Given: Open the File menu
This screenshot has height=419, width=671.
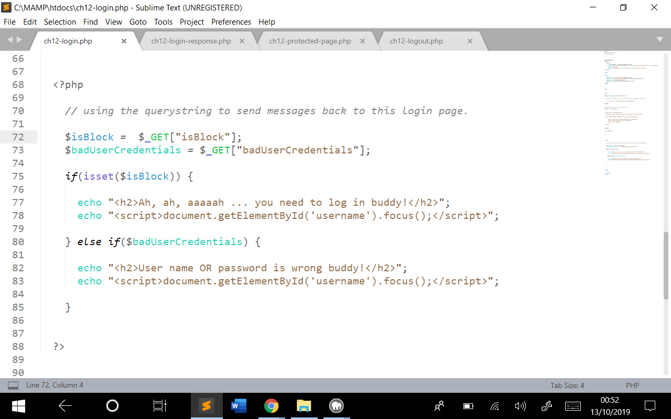Looking at the screenshot, I should (x=9, y=21).
